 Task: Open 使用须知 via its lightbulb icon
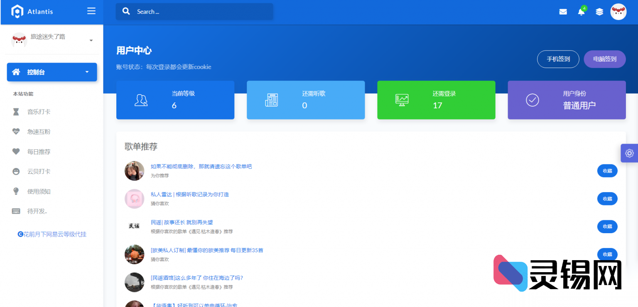pyautogui.click(x=16, y=191)
